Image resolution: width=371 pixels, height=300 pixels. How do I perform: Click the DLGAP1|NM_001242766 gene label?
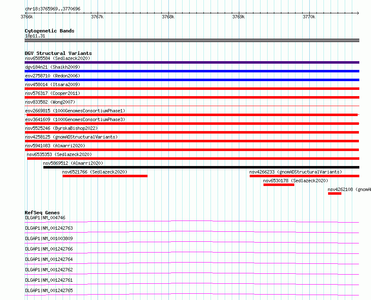pyautogui.click(x=49, y=249)
